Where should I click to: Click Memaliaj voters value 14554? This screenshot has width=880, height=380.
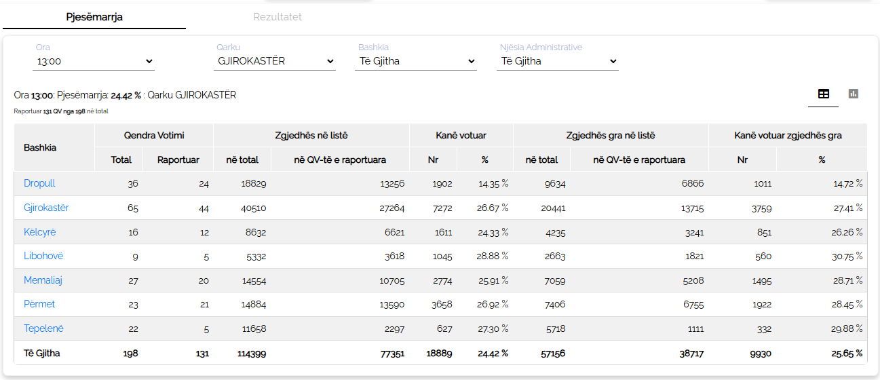pos(254,280)
